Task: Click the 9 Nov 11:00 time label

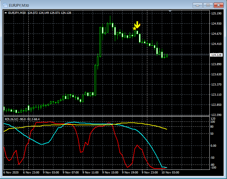Action: click(x=90, y=172)
